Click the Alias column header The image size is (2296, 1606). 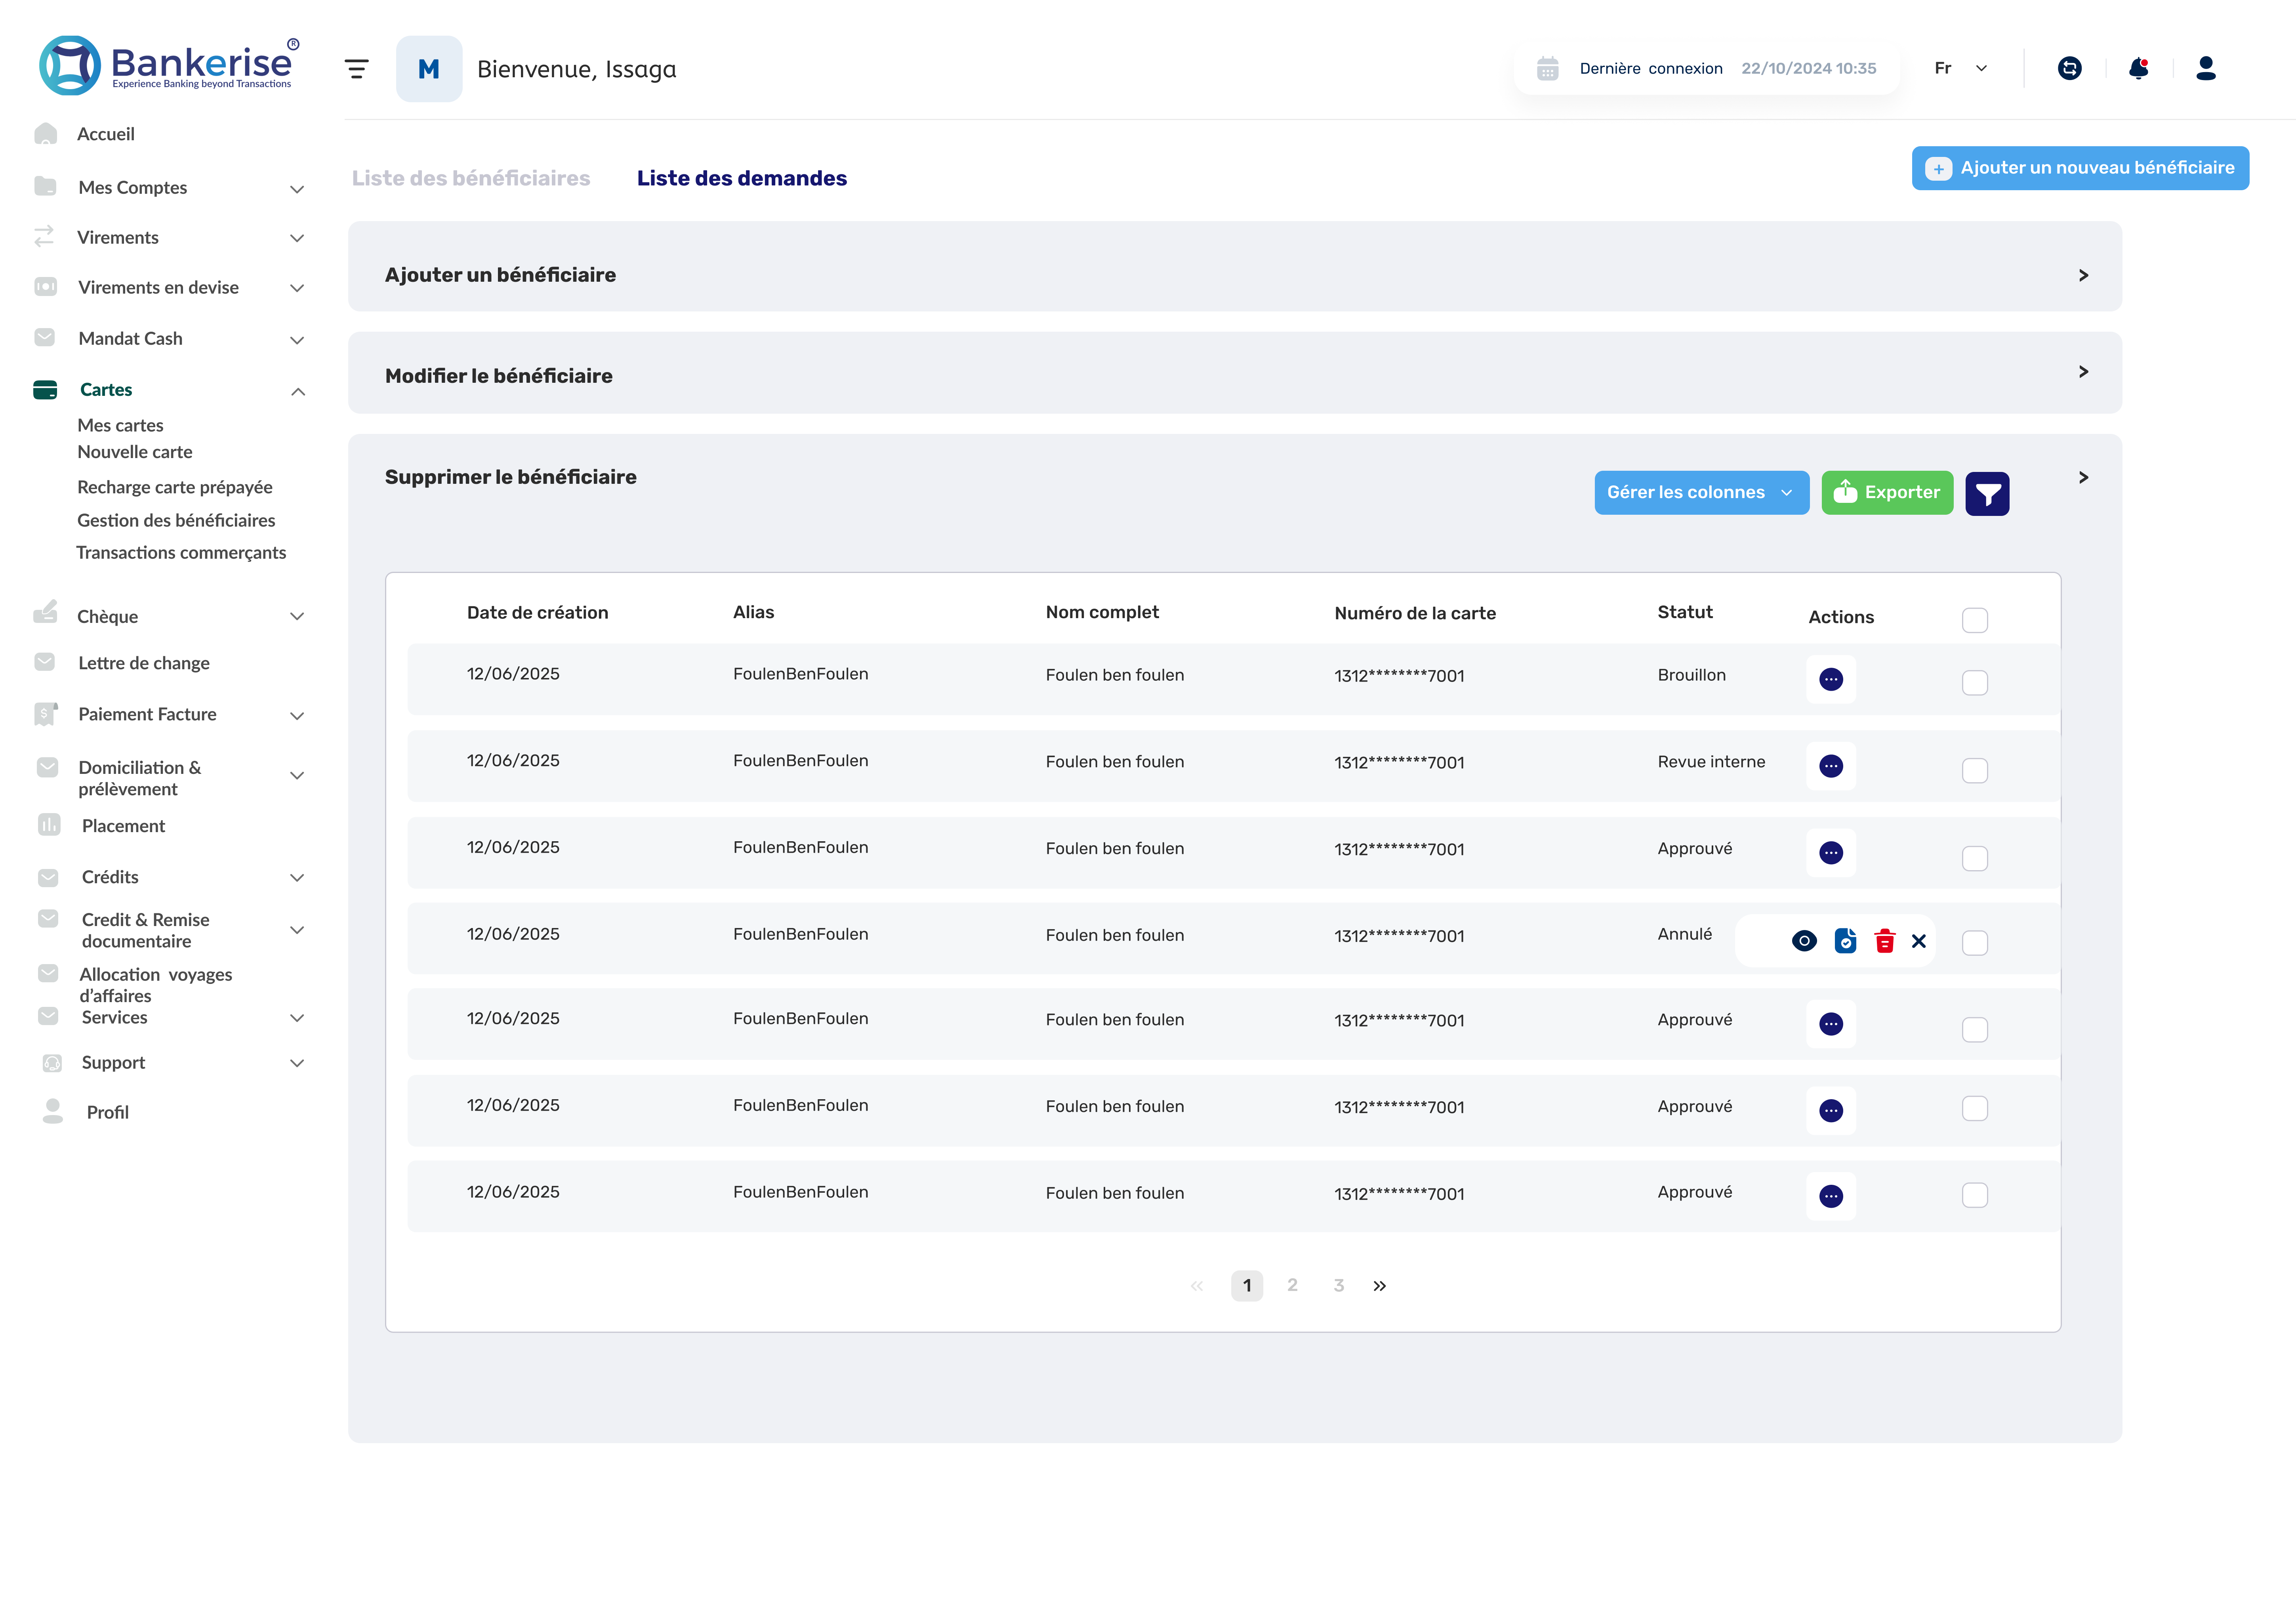tap(753, 612)
